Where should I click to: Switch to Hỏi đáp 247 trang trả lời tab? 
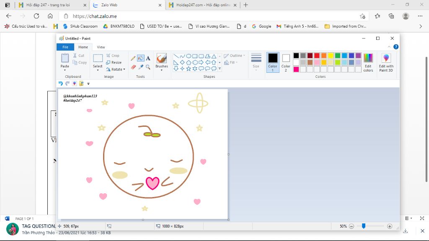(52, 5)
